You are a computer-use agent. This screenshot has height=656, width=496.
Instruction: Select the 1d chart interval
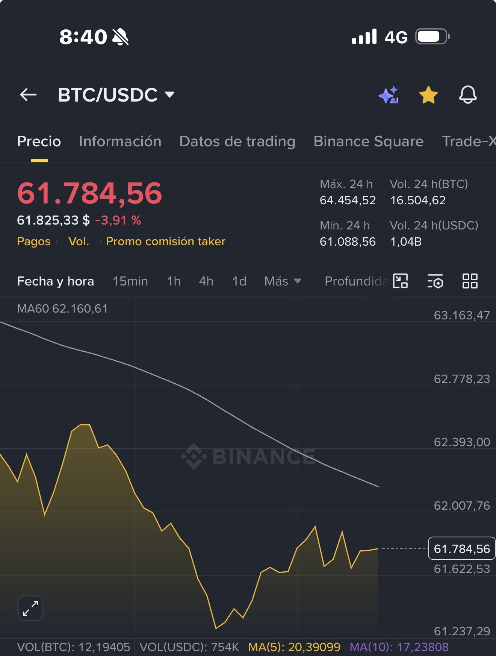239,281
